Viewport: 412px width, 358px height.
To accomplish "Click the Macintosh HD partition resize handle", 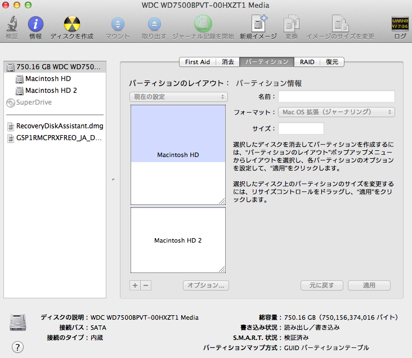I will (x=222, y=202).
